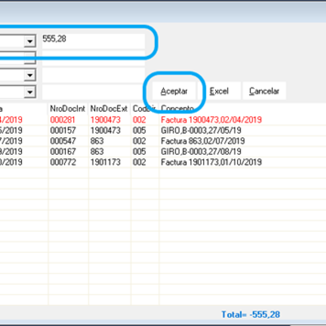The width and height of the screenshot is (326, 326).
Task: Click the Aceptar button
Action: [x=174, y=91]
